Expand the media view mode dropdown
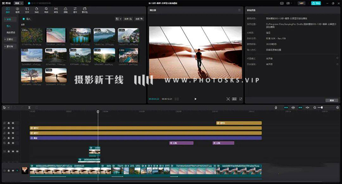342x184 pixels. pyautogui.click(x=118, y=19)
